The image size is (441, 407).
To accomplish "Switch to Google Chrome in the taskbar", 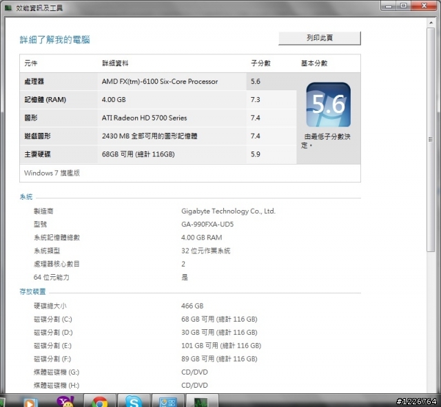I will 99,401.
